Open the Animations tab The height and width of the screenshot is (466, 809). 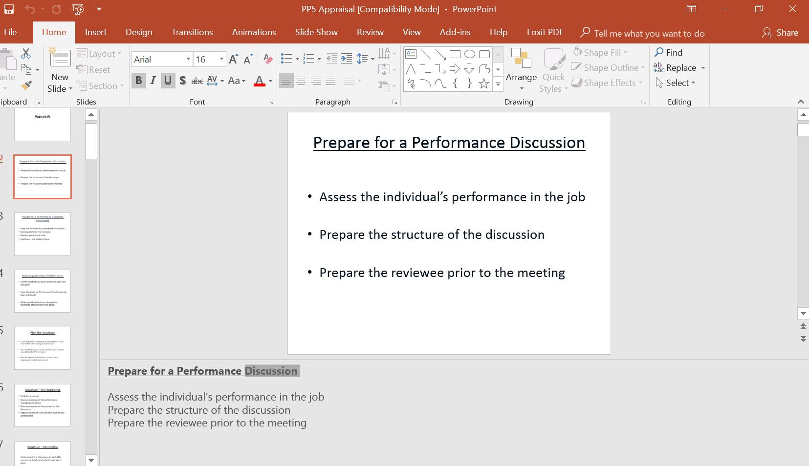pos(254,32)
